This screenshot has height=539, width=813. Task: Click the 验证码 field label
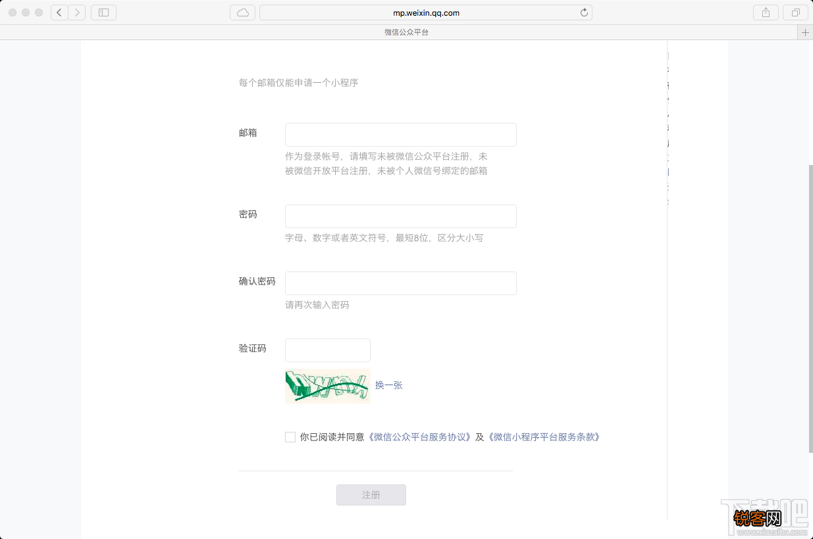coord(253,348)
